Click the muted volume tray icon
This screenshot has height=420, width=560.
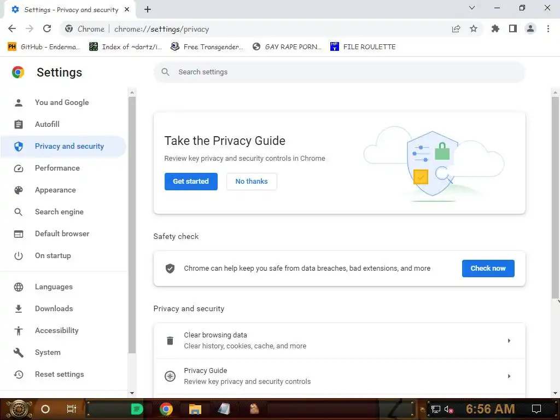click(x=448, y=409)
